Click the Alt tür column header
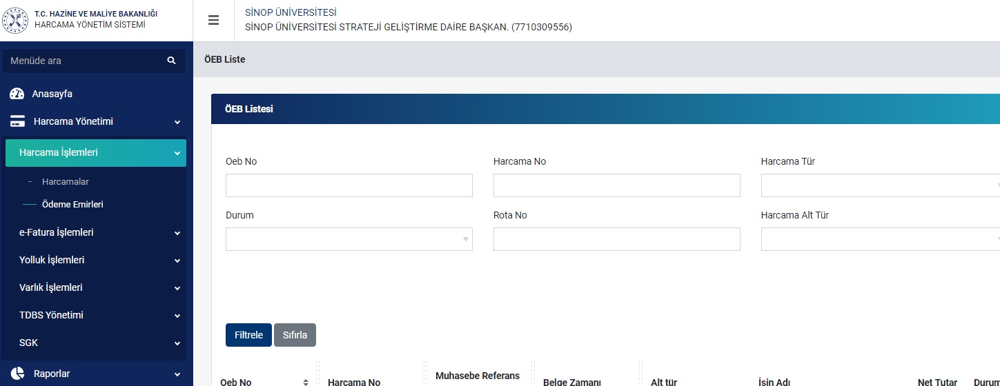Viewport: 1000px width, 386px height. click(664, 382)
